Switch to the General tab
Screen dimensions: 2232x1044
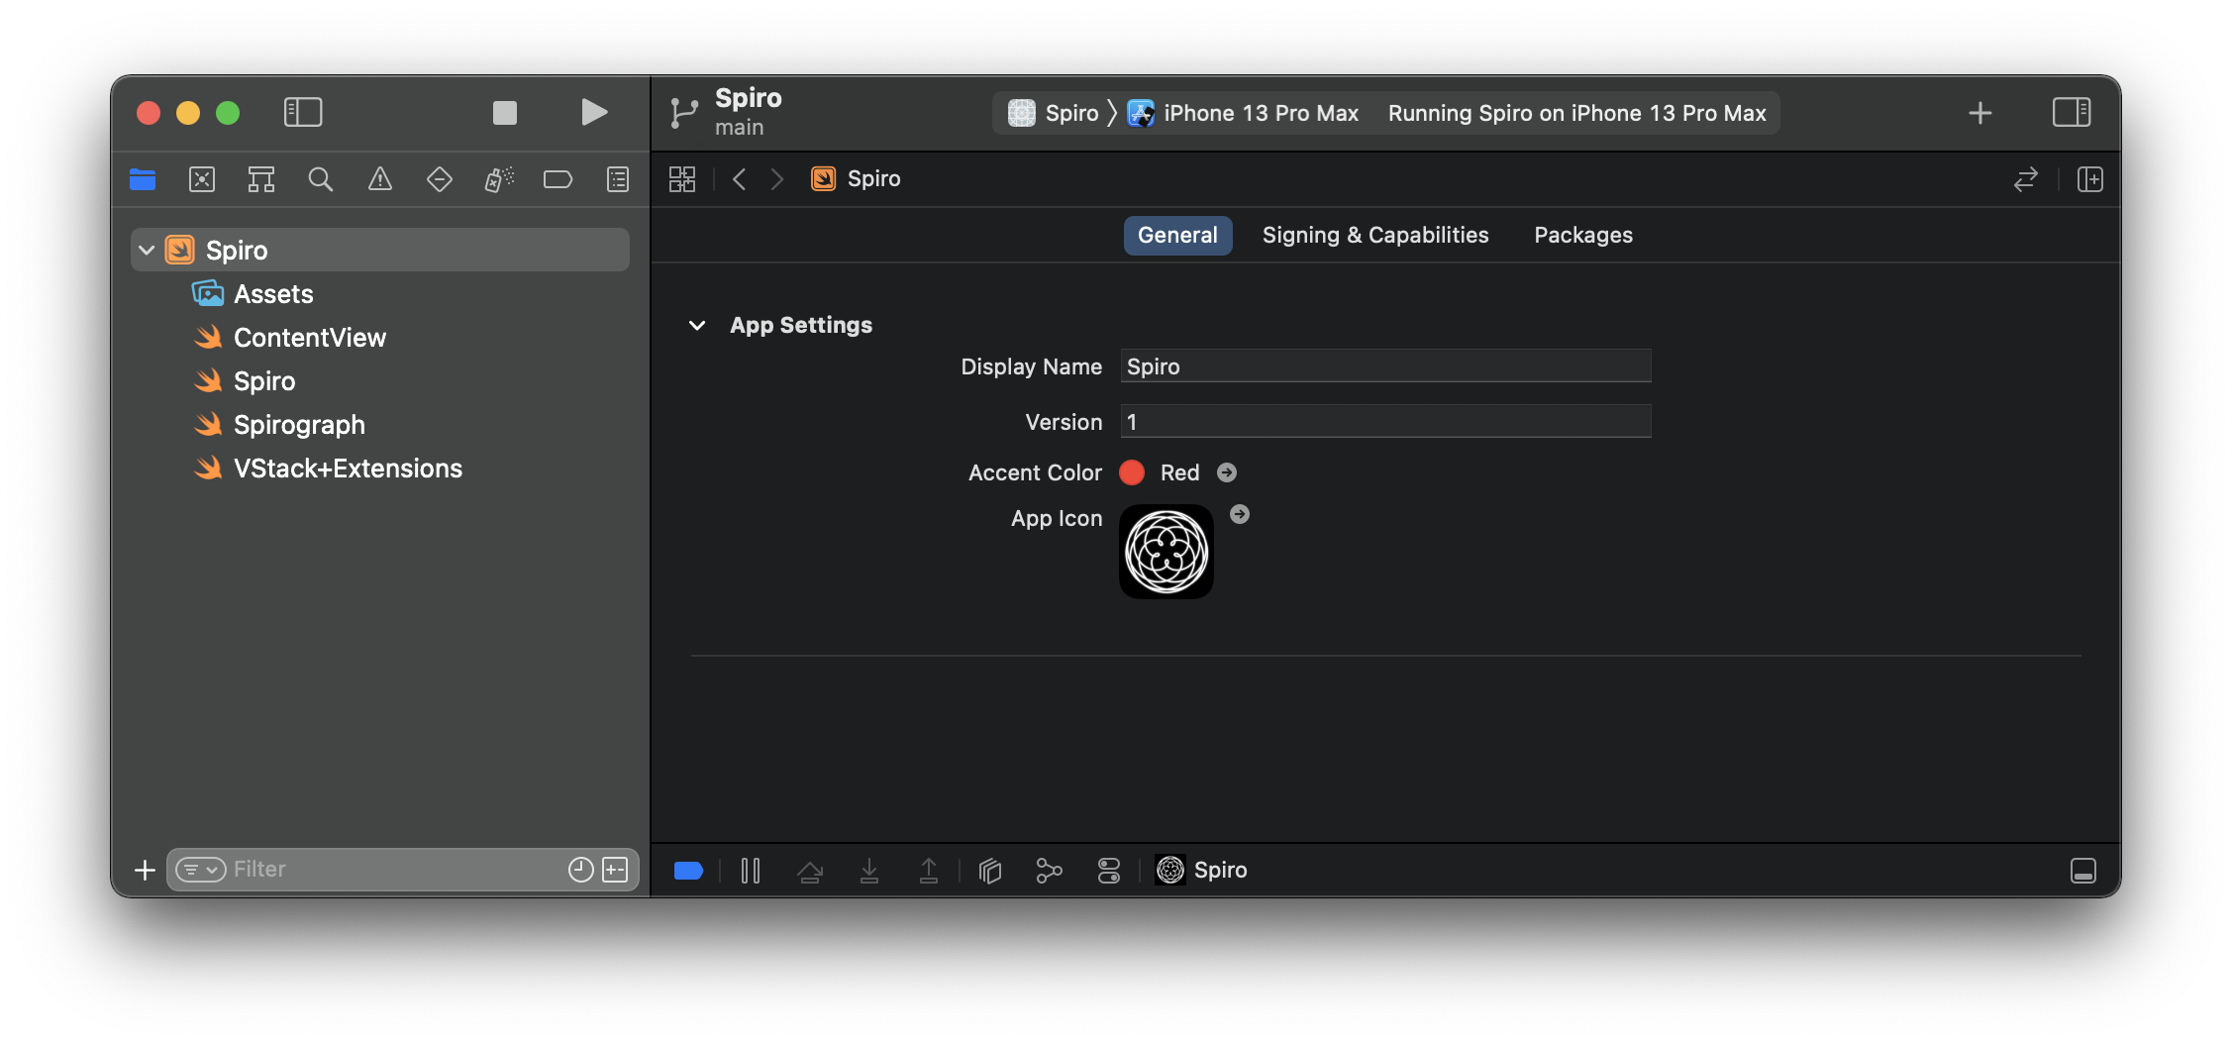[x=1177, y=235]
